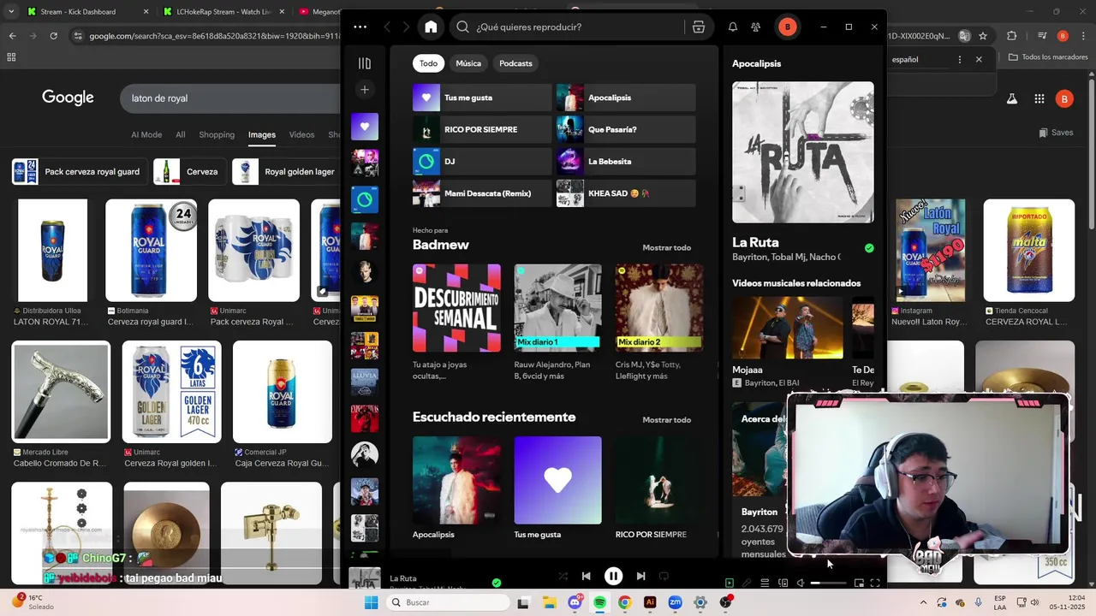This screenshot has height=616, width=1096.
Task: Skip to next track
Action: (640, 576)
